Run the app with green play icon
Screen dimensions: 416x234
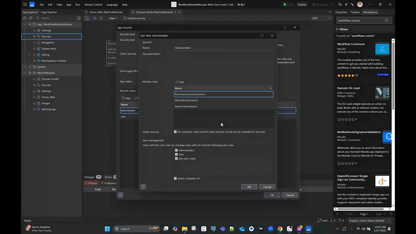click(x=285, y=5)
